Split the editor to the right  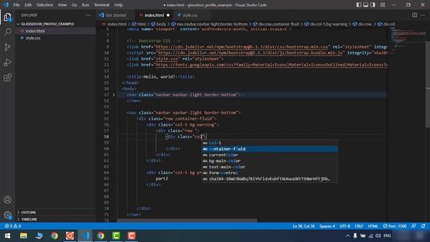click(415, 15)
